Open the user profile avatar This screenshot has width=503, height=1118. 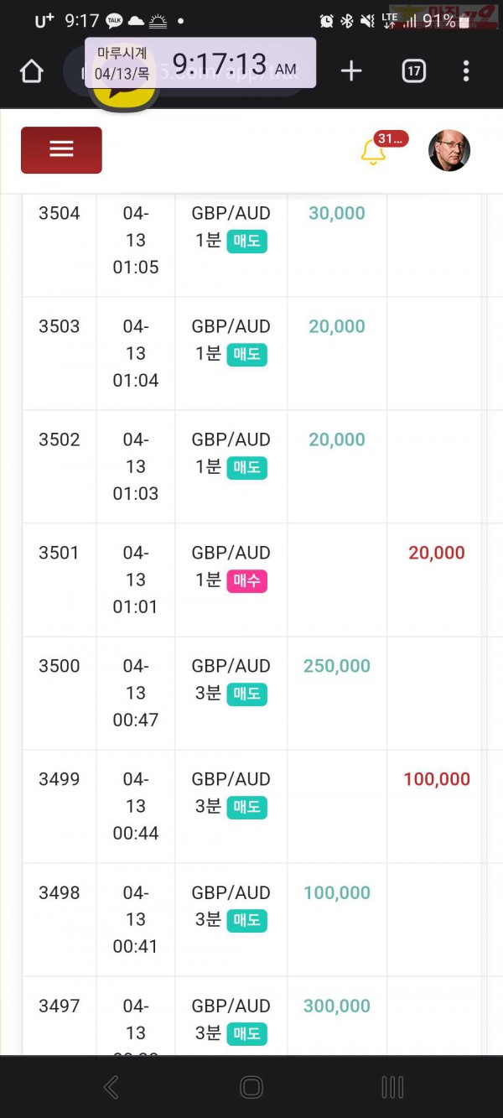(449, 151)
